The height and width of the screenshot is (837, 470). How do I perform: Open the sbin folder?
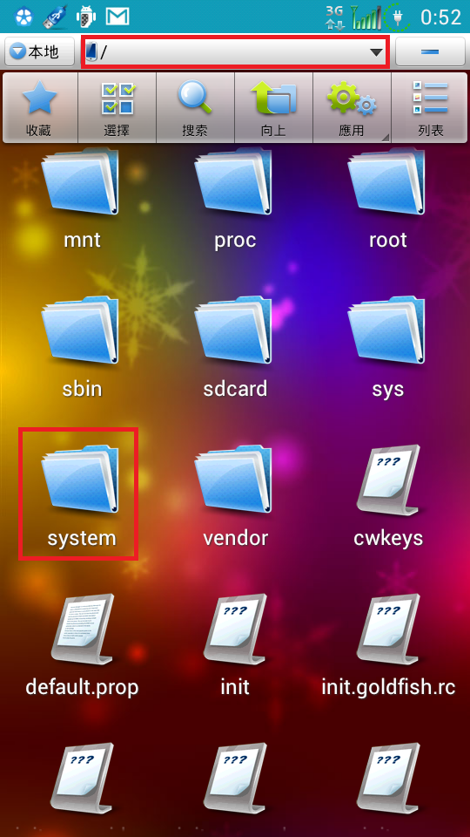point(82,348)
